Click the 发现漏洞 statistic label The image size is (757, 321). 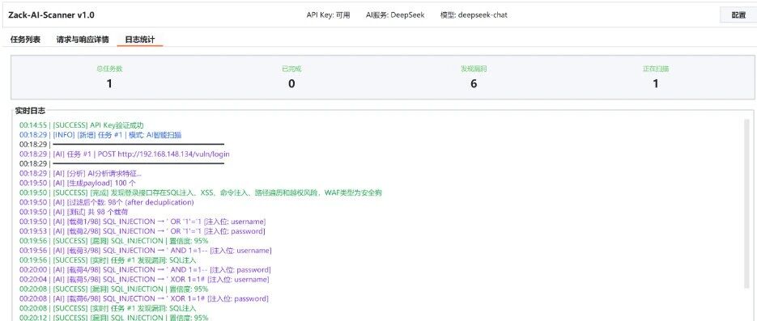click(x=474, y=69)
